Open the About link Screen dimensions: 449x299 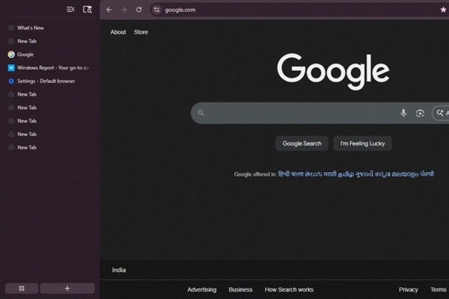(118, 32)
